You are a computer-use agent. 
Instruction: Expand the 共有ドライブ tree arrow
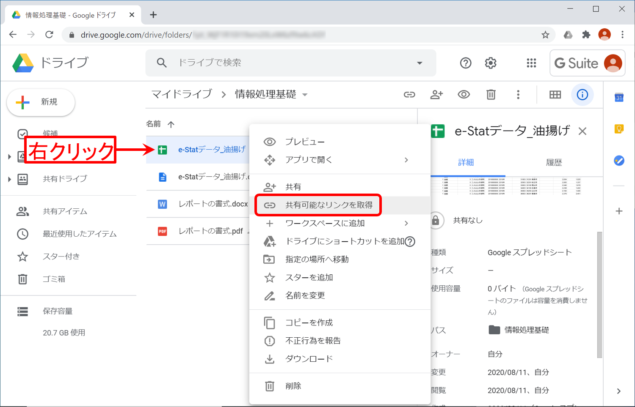click(9, 179)
